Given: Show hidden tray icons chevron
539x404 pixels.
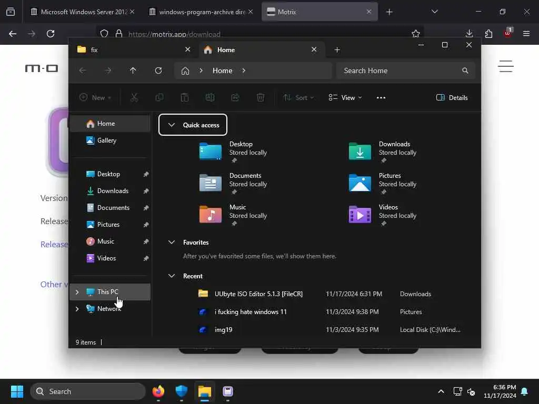Looking at the screenshot, I should pyautogui.click(x=441, y=391).
